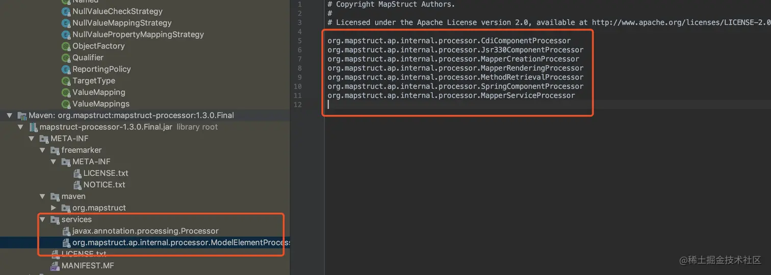Click the Qualifier annotation icon
Image resolution: width=771 pixels, height=275 pixels.
point(66,58)
